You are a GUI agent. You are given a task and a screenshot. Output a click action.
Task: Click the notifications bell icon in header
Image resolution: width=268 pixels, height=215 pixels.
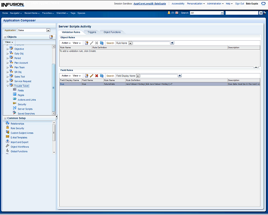tap(169, 13)
